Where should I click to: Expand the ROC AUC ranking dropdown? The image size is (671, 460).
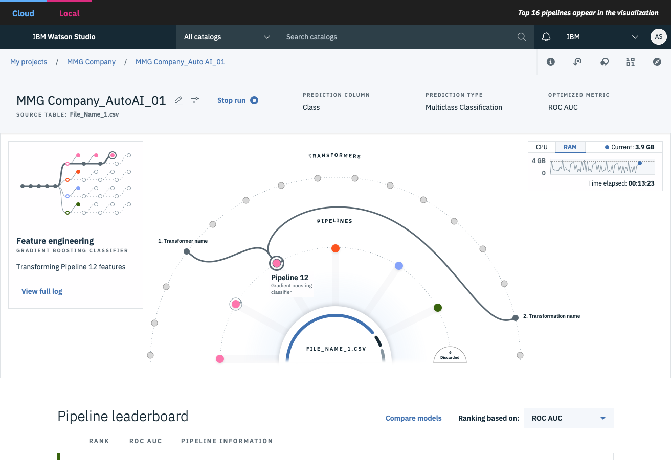(x=568, y=418)
